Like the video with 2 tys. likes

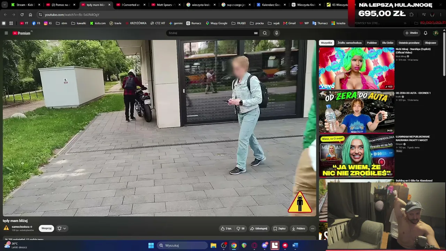click(226, 229)
